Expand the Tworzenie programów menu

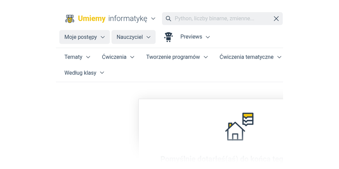pyautogui.click(x=177, y=57)
